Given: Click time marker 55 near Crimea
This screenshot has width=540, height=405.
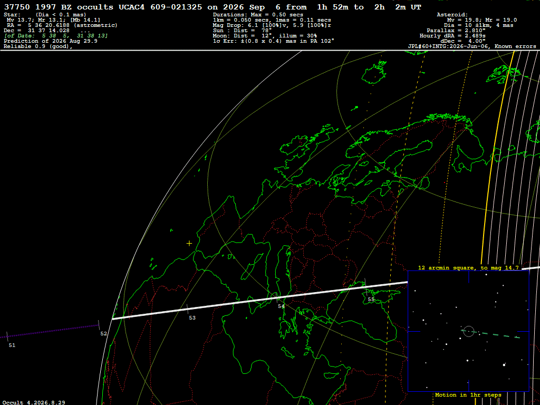Looking at the screenshot, I should (x=371, y=300).
